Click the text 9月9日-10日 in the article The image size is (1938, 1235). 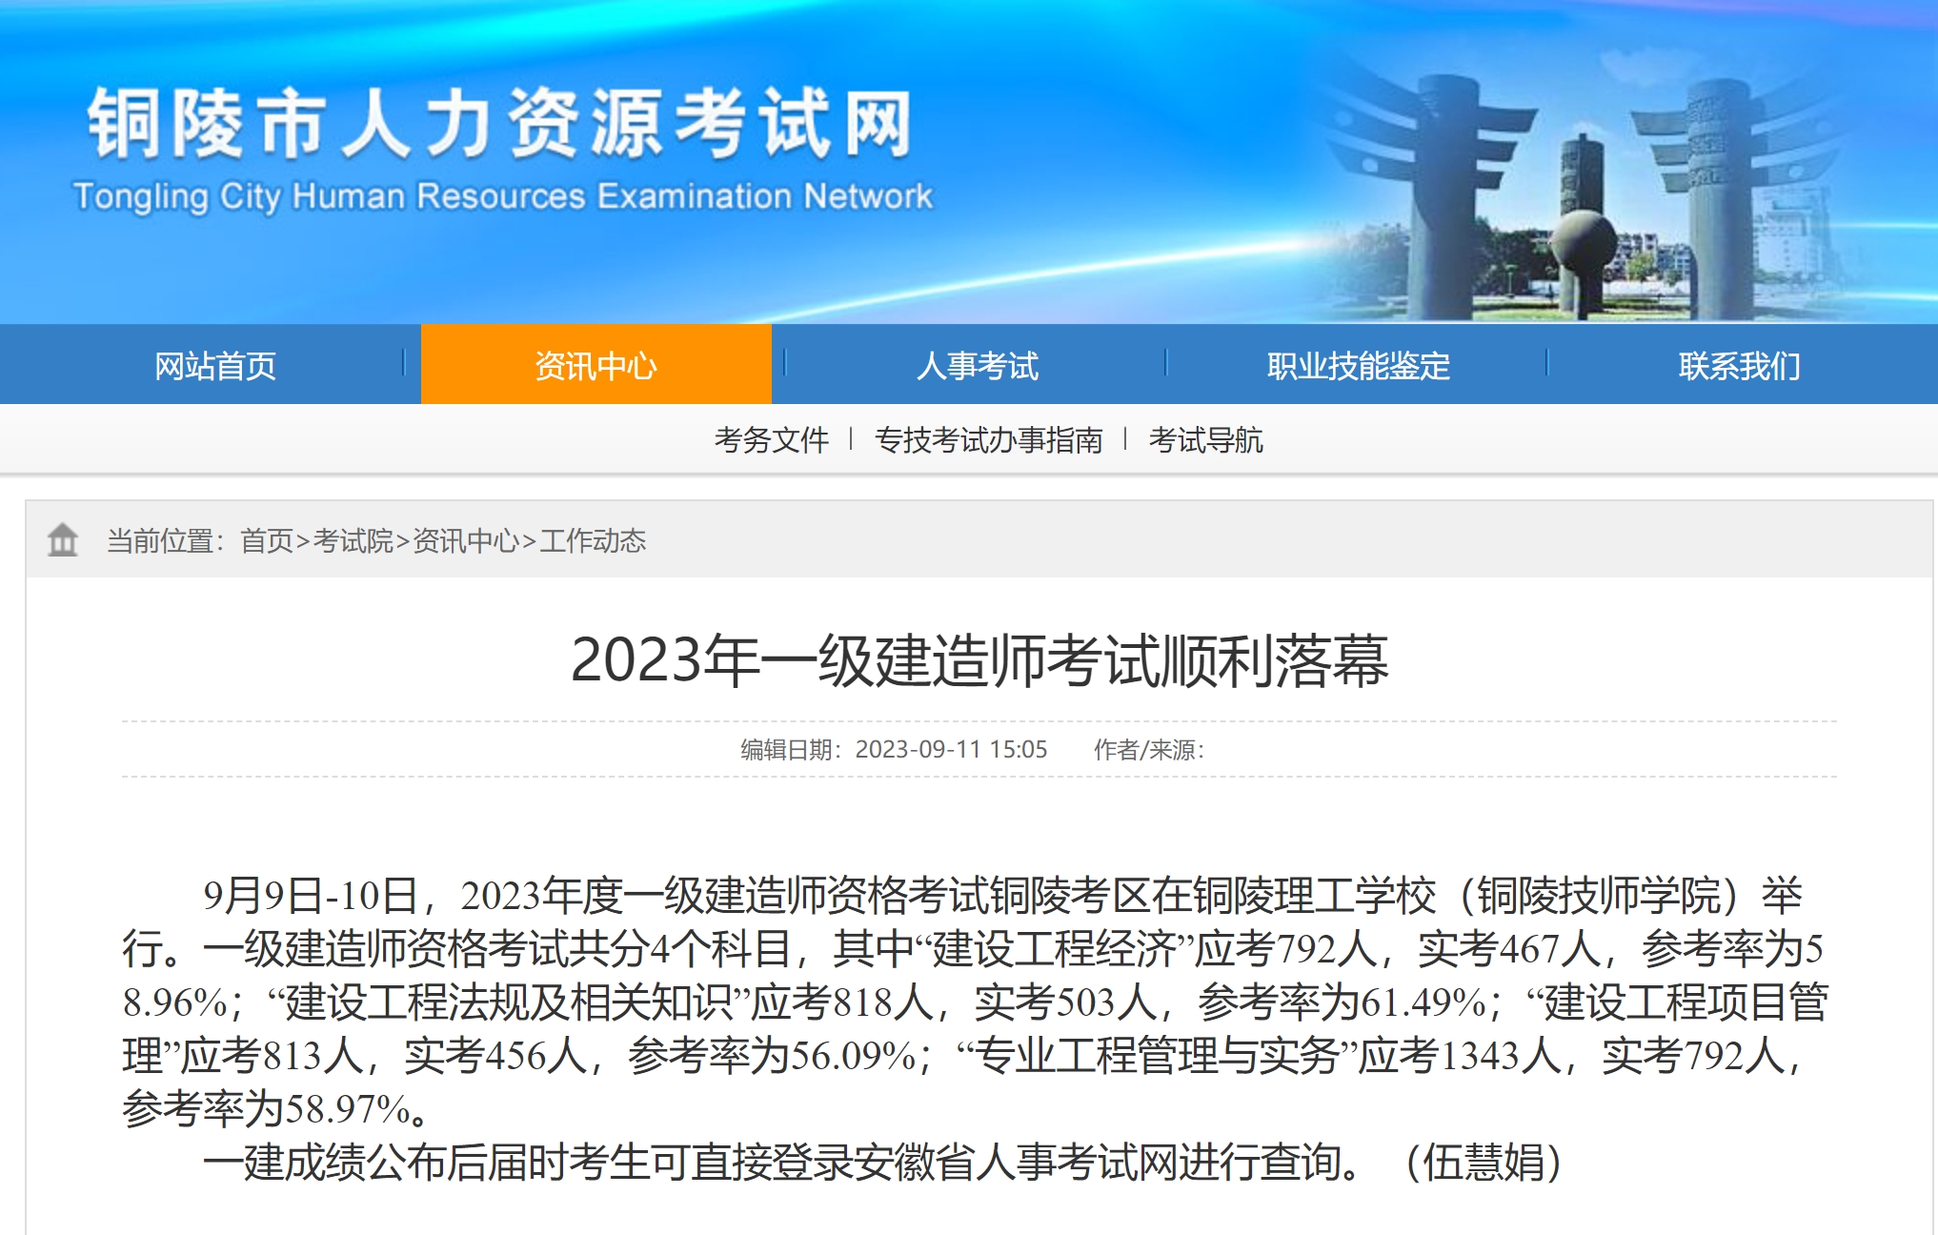point(311,895)
